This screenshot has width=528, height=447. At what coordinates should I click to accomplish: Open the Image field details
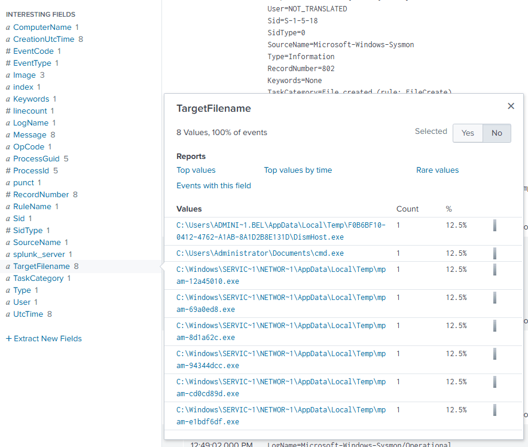(x=25, y=75)
